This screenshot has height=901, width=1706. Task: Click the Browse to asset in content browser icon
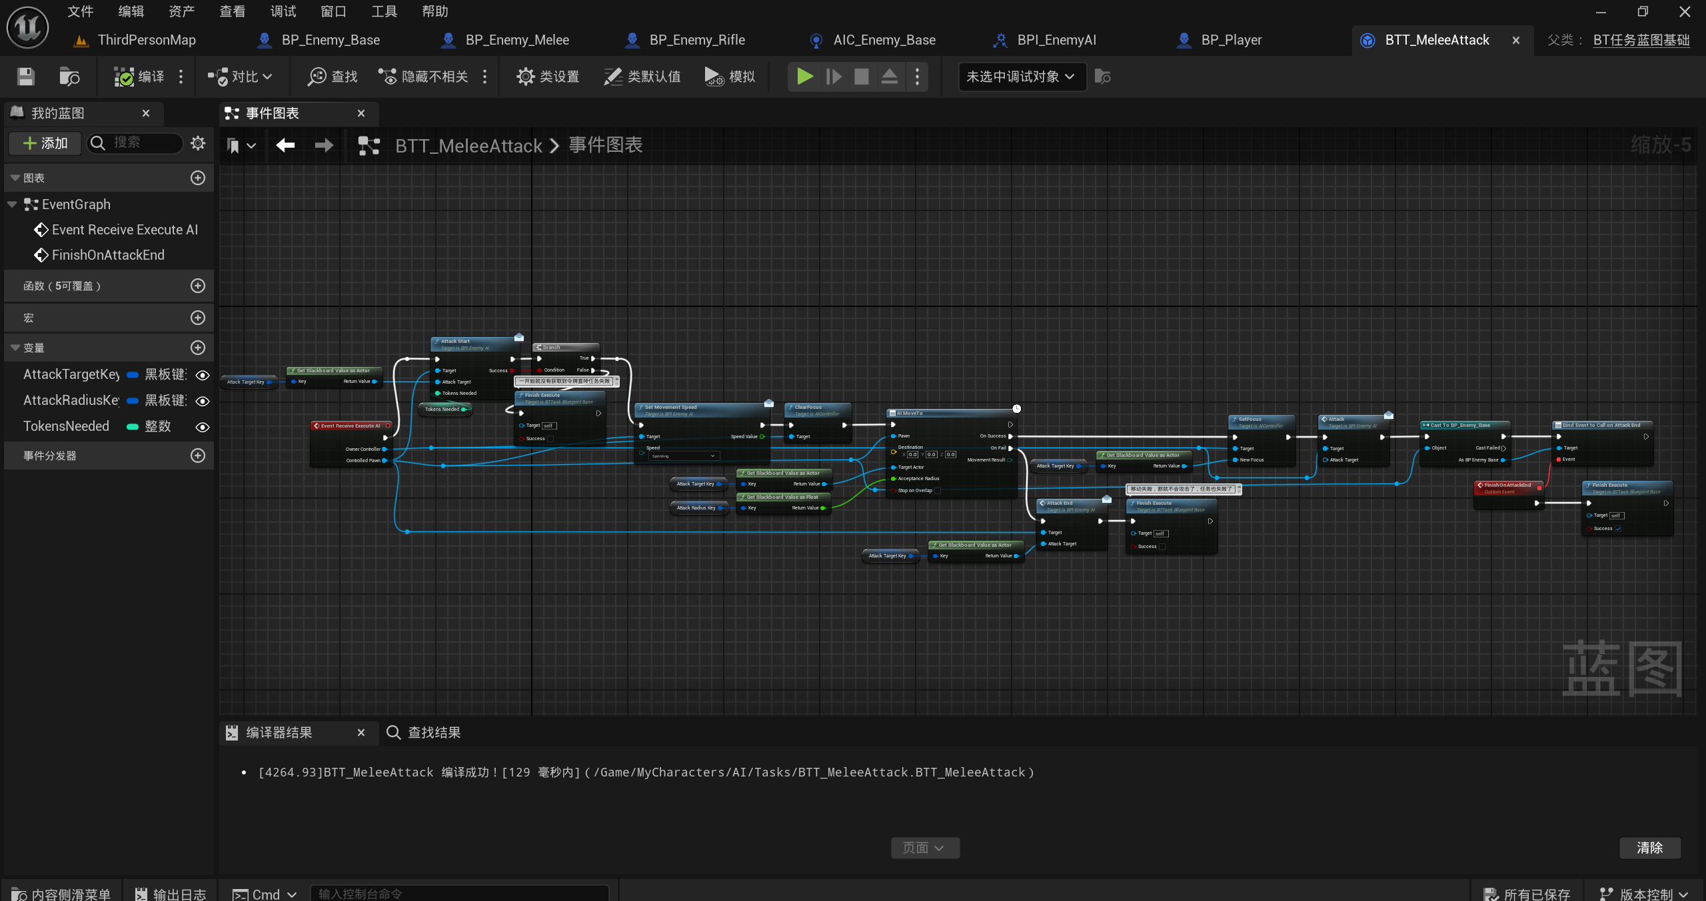click(69, 77)
